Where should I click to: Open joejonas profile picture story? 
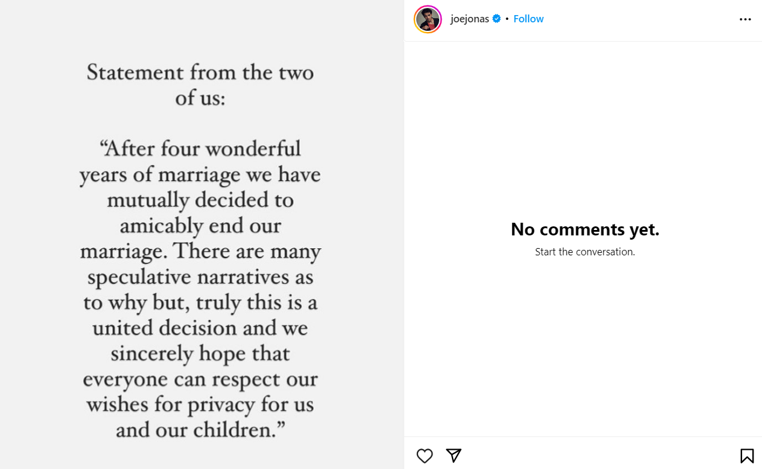coord(428,19)
